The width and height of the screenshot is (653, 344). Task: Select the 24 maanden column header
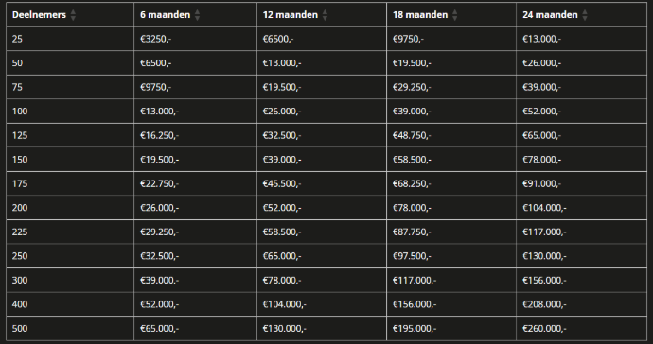581,15
